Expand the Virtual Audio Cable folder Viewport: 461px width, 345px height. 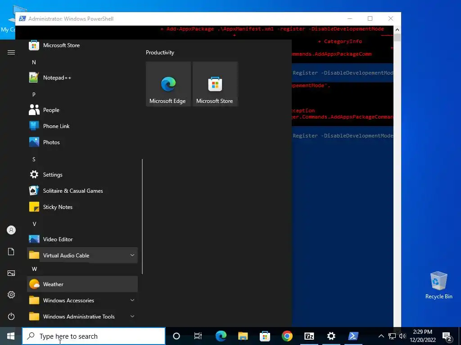point(82,255)
